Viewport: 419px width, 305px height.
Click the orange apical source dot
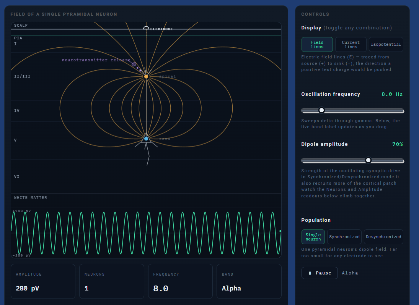coord(146,76)
